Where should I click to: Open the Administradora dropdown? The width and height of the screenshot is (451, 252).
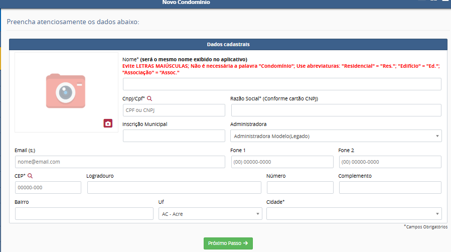tap(336, 136)
